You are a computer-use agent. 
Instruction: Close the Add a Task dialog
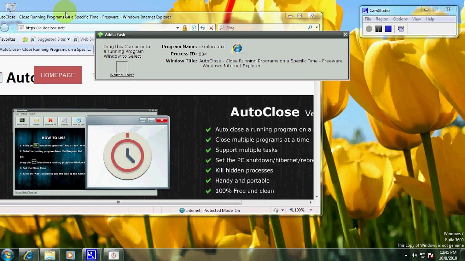point(345,34)
